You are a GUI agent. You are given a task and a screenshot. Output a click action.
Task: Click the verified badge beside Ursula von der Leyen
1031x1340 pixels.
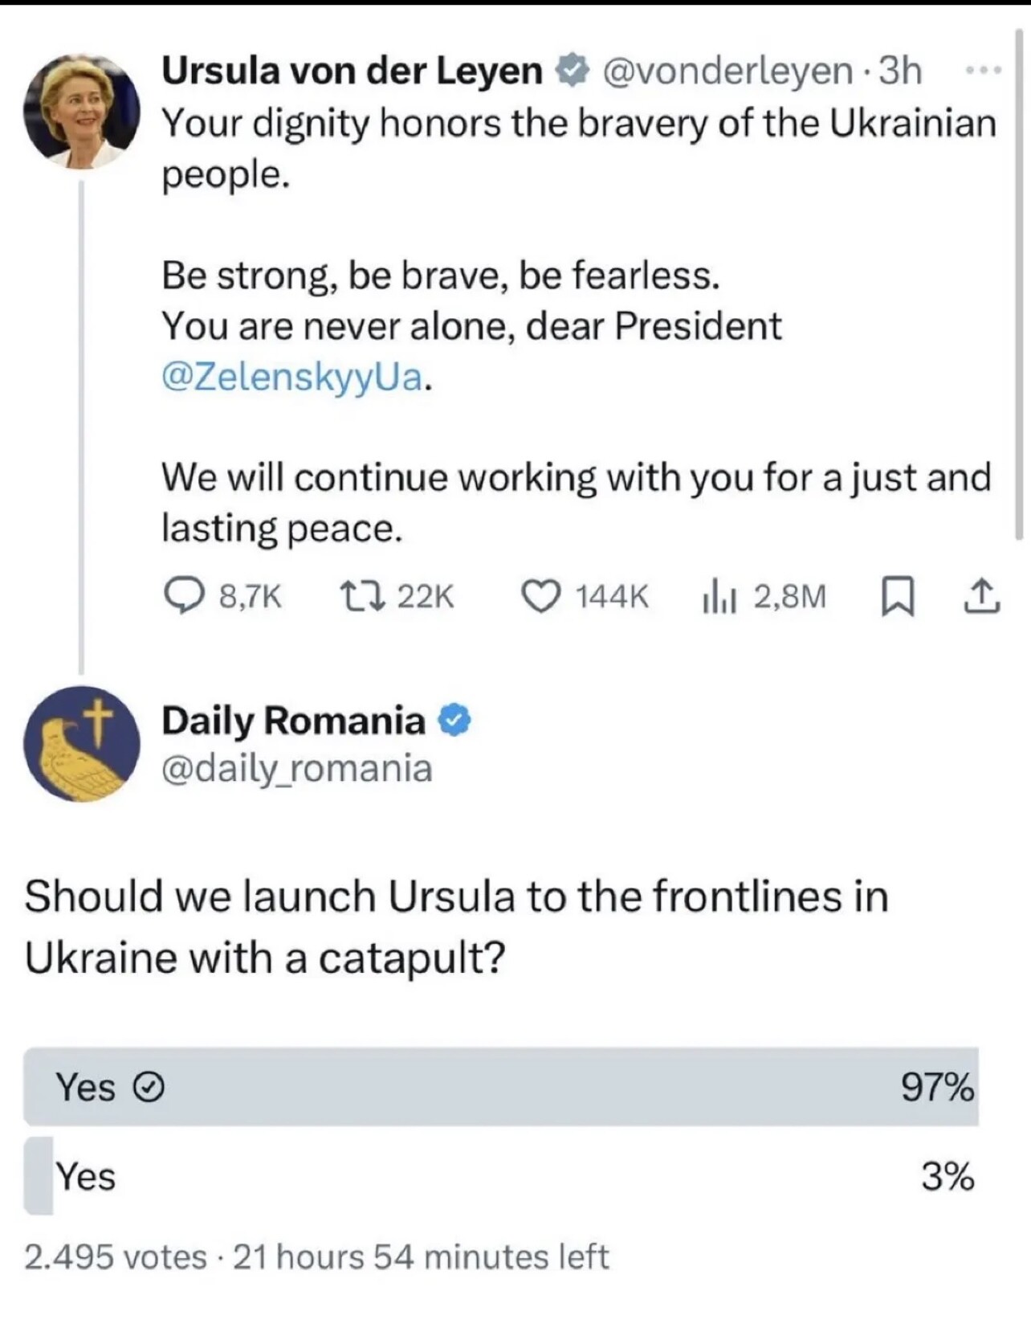click(573, 71)
